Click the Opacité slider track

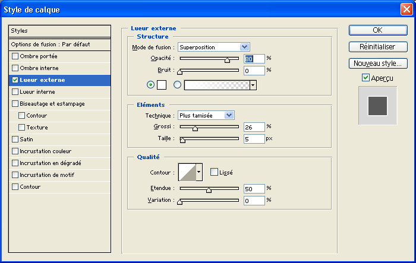[209, 59]
